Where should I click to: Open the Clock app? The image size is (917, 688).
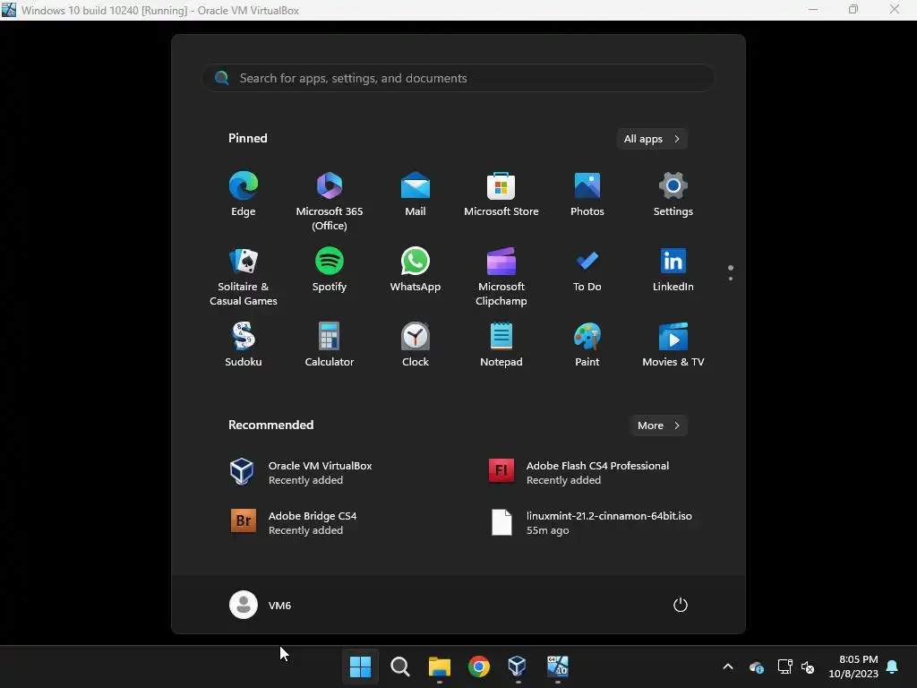[x=416, y=345]
